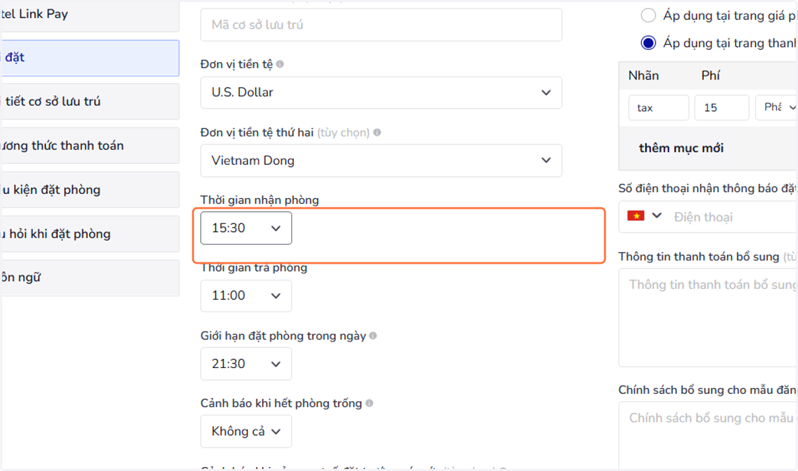Expand phone country code chevron
The image size is (798, 471).
click(x=657, y=216)
